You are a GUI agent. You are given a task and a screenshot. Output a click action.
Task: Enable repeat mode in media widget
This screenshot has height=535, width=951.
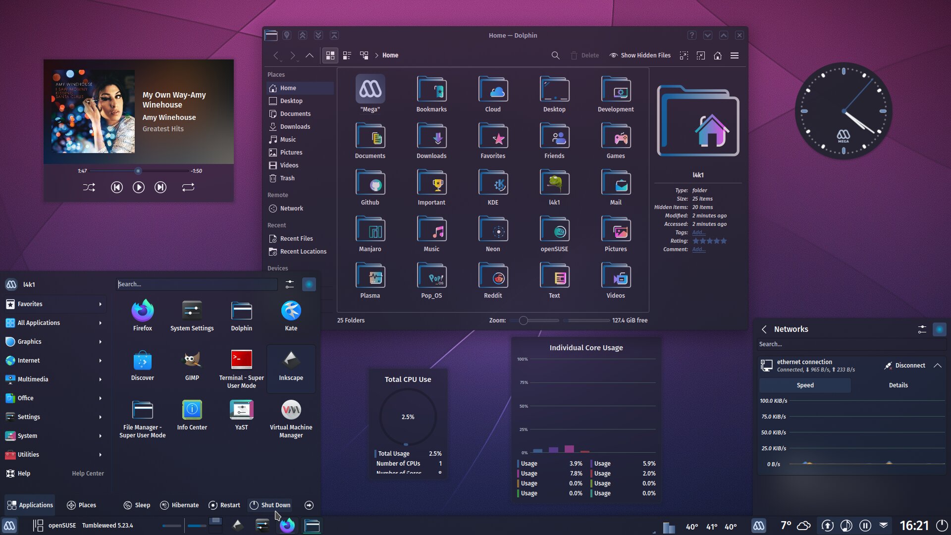click(188, 187)
